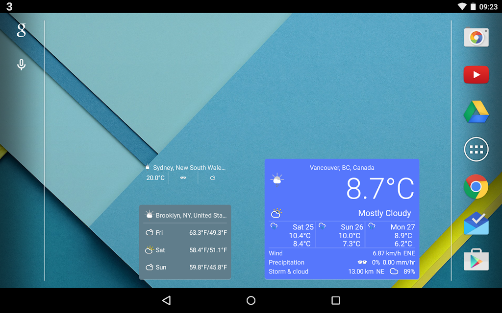The image size is (502, 313).
Task: Tap the Mostly Cloudy label
Action: click(384, 213)
